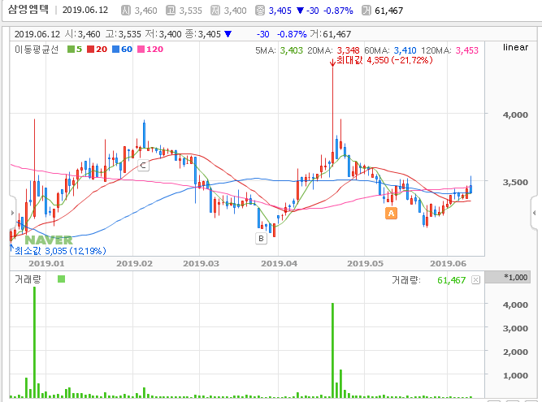Click the 최대값 4,350 maximum label
The image size is (542, 402).
pos(384,60)
